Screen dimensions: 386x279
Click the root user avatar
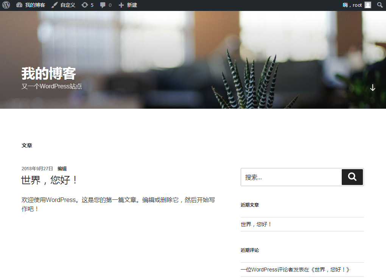368,5
